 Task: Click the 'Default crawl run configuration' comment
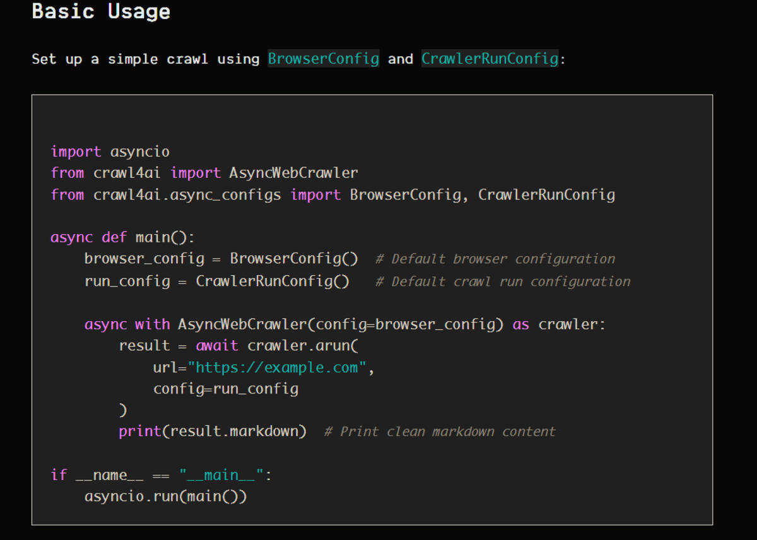pyautogui.click(x=503, y=281)
